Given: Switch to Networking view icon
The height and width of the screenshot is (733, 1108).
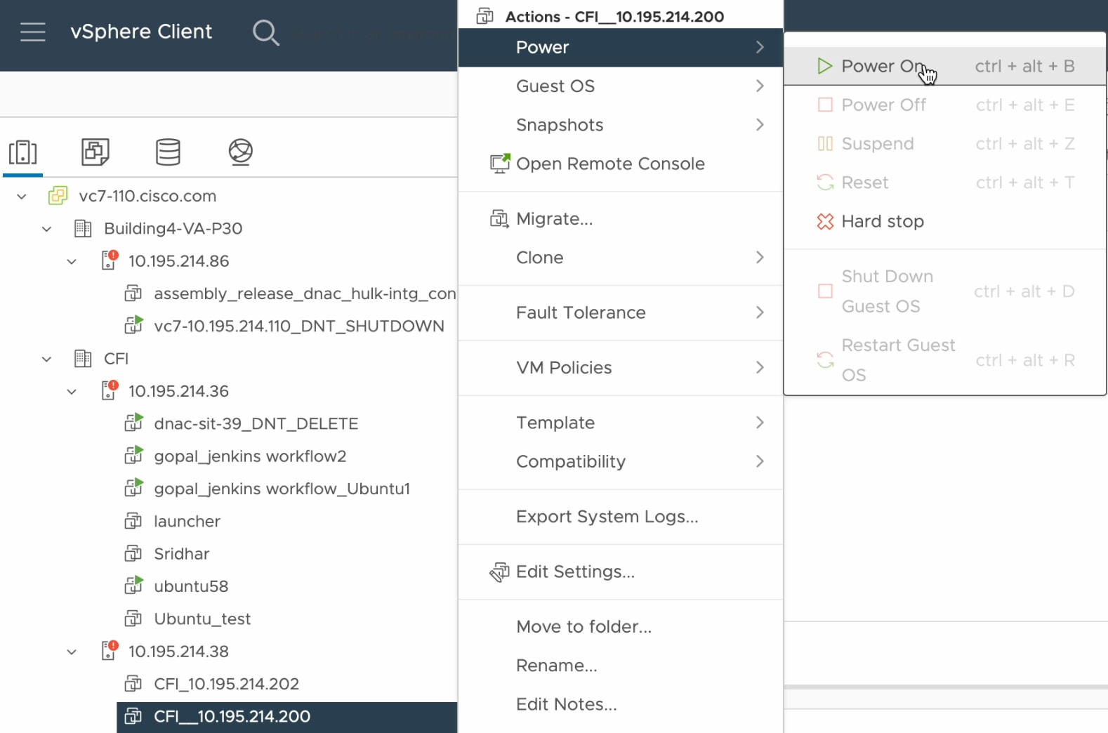Looking at the screenshot, I should click(x=241, y=152).
